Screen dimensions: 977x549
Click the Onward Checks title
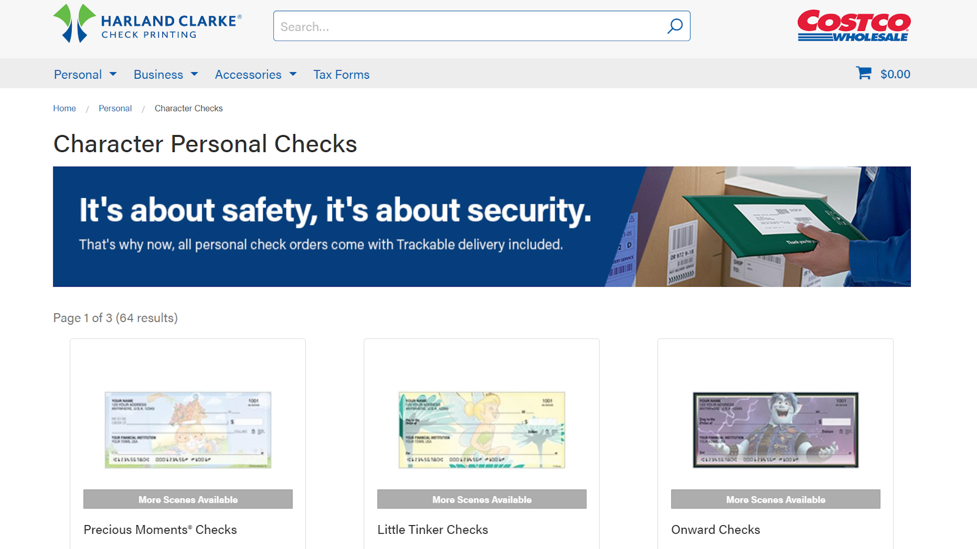click(715, 529)
